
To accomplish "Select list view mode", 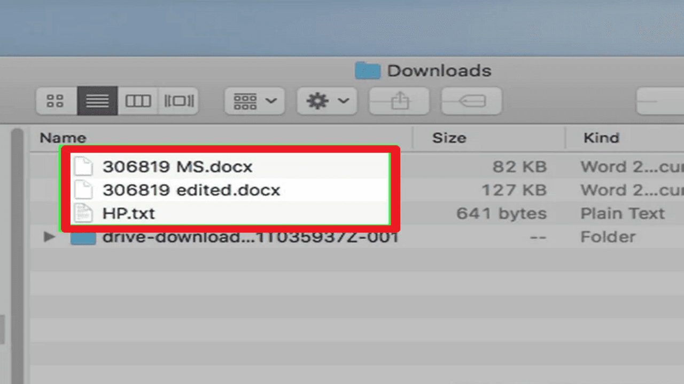I will click(x=97, y=101).
